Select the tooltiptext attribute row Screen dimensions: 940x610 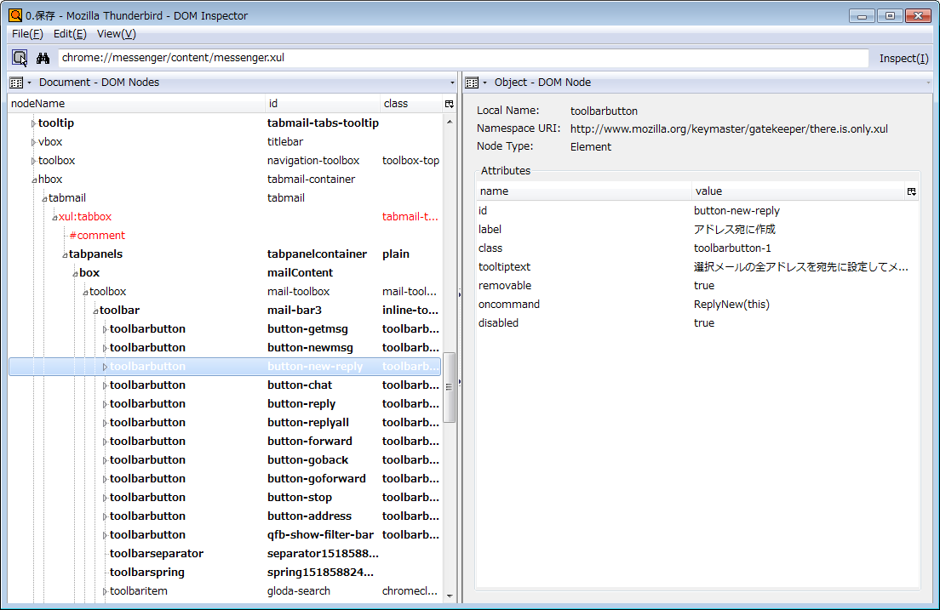pos(697,266)
